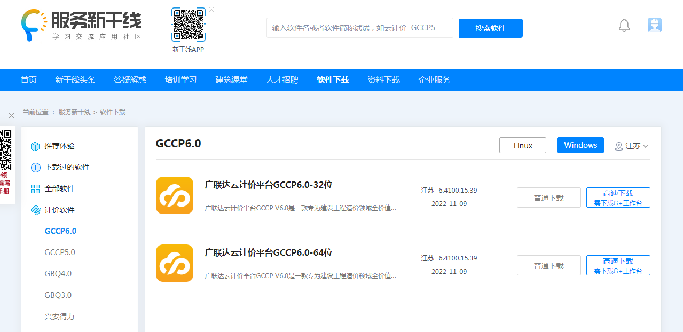Click the 32位 description text line
Screen dimensions: 683x332
coord(301,208)
